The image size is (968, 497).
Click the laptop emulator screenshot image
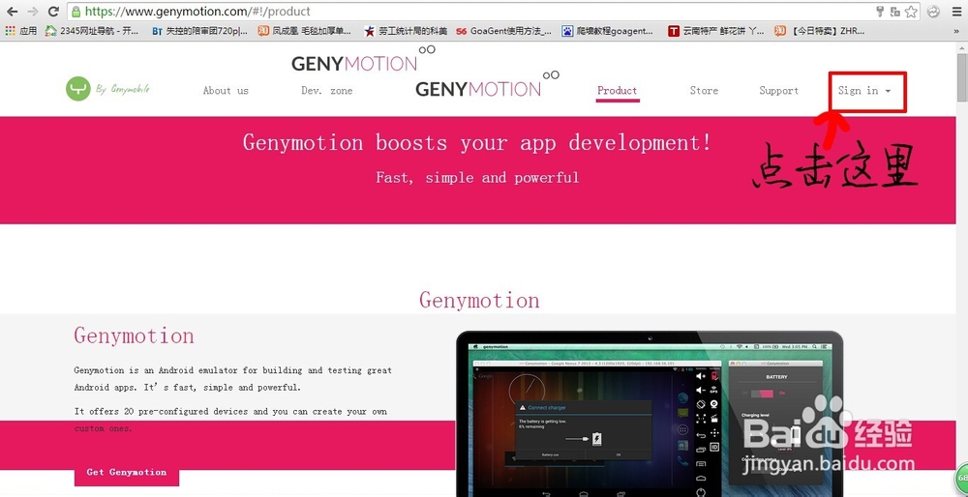tap(650, 414)
